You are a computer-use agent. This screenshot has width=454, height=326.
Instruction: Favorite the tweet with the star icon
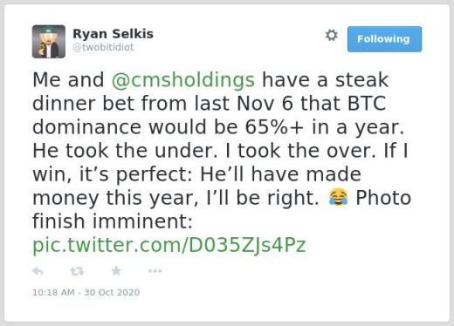tap(116, 271)
